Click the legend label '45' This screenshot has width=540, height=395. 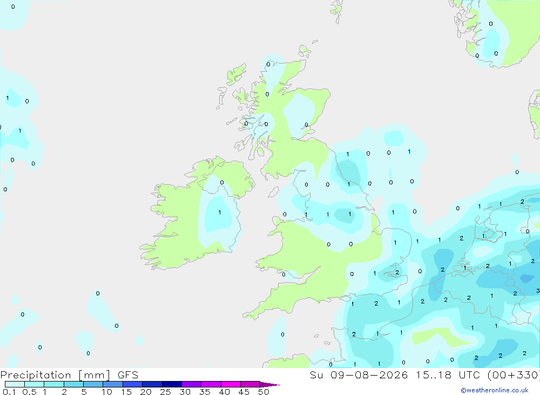click(x=244, y=392)
